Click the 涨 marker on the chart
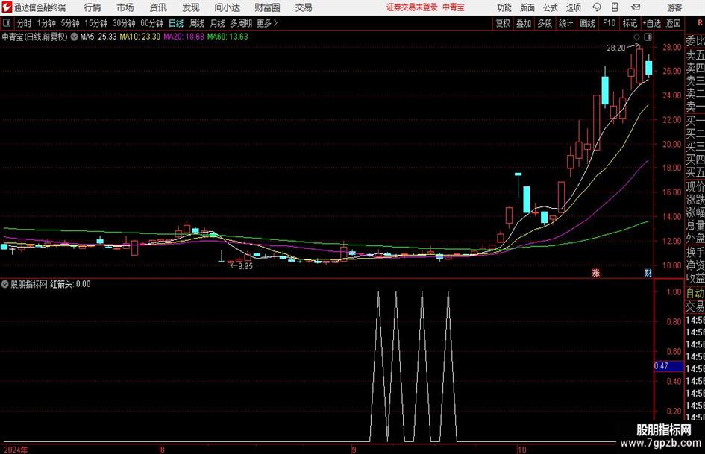The height and width of the screenshot is (454, 705). [596, 273]
